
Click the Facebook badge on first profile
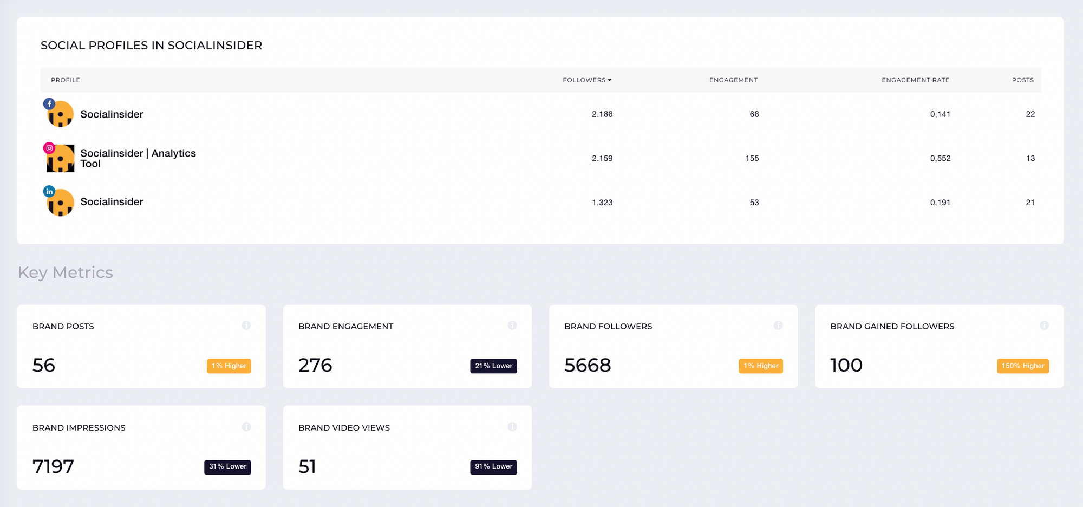tap(49, 103)
